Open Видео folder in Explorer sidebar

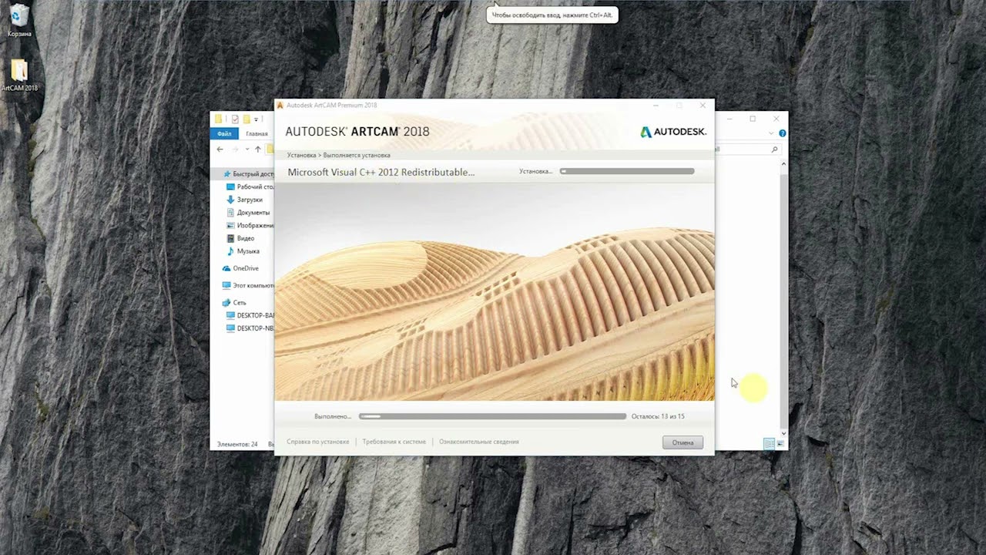coord(240,238)
